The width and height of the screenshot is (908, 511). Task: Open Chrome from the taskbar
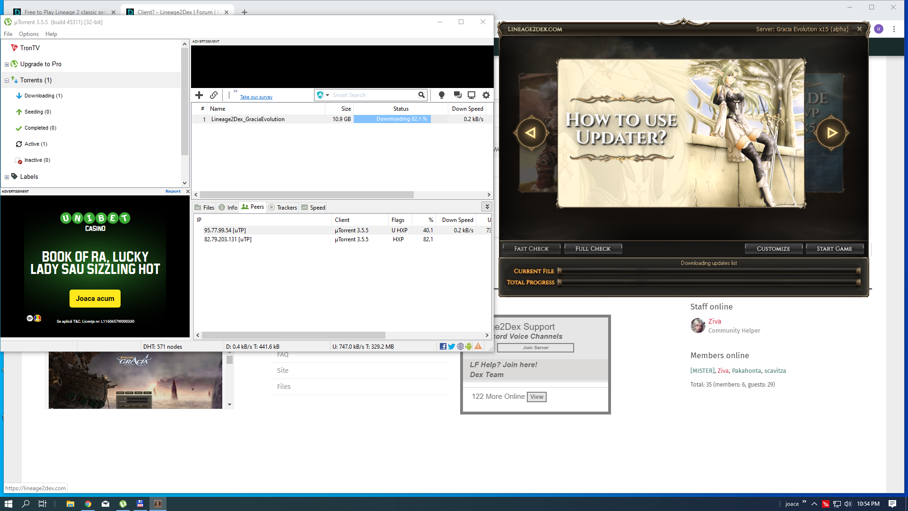coord(88,504)
